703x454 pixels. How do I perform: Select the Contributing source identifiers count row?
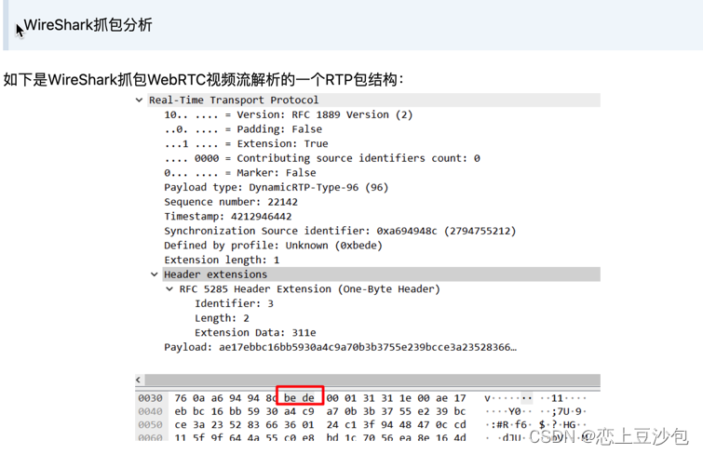(322, 158)
